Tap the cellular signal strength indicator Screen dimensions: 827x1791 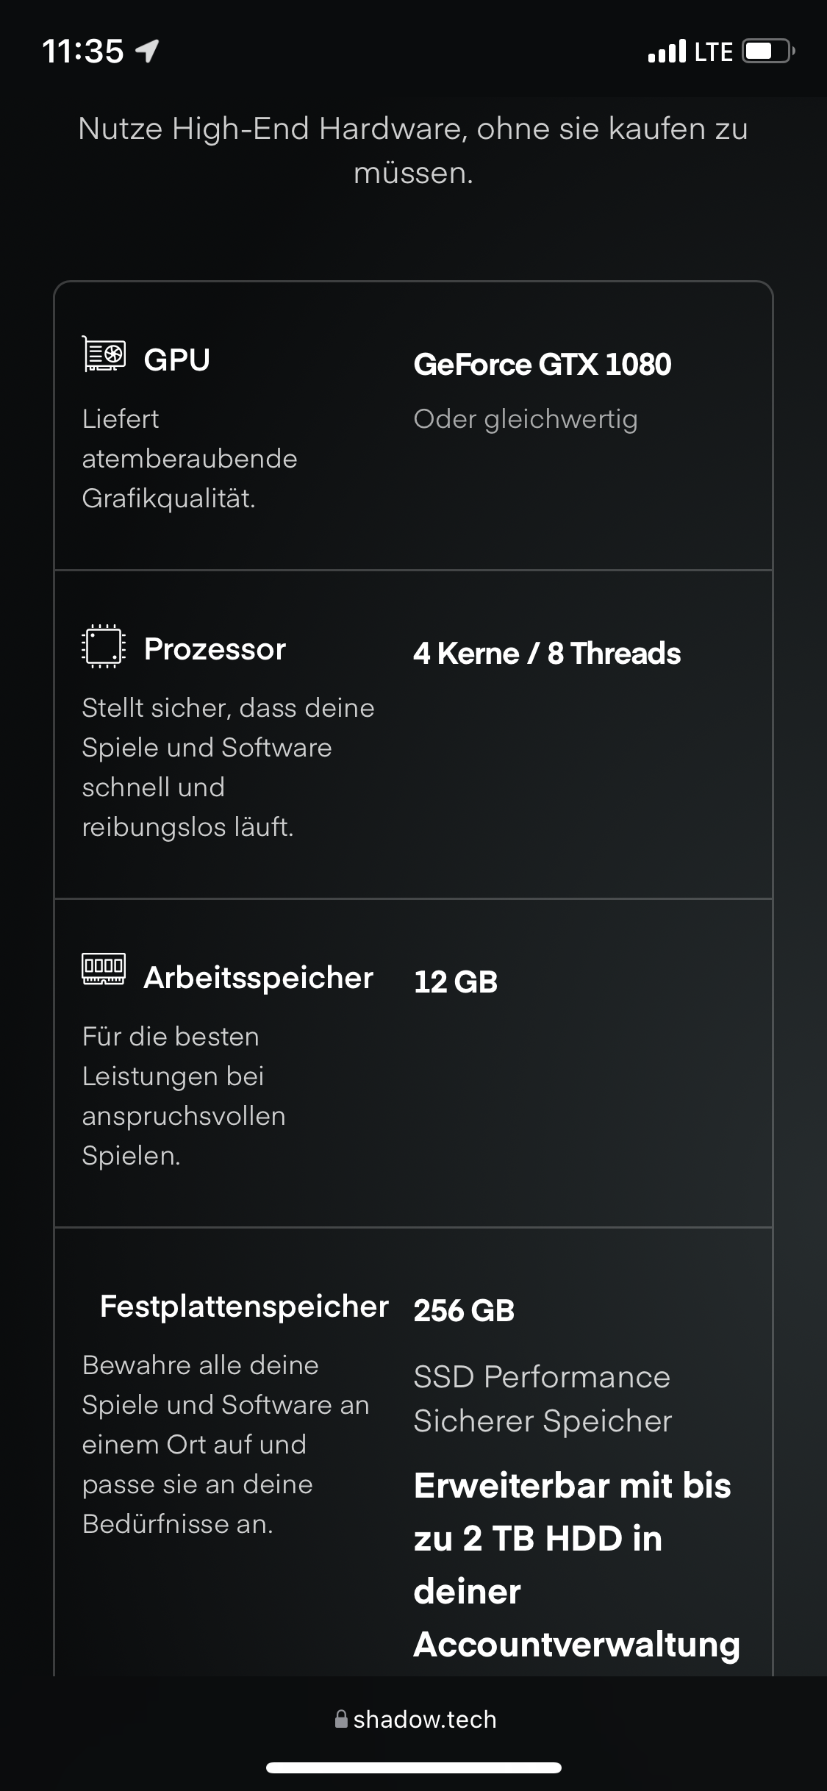pos(665,50)
